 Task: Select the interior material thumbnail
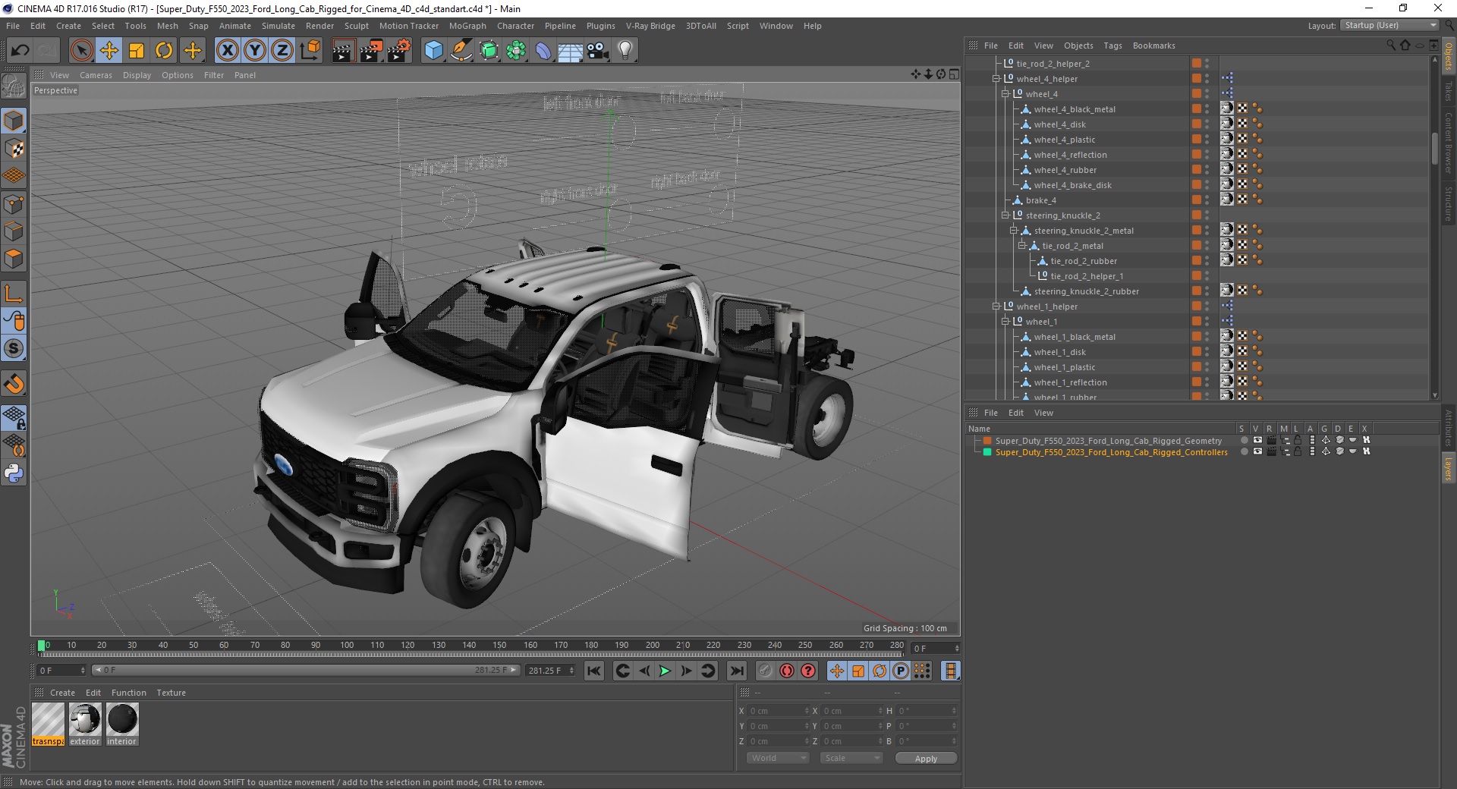coord(122,719)
